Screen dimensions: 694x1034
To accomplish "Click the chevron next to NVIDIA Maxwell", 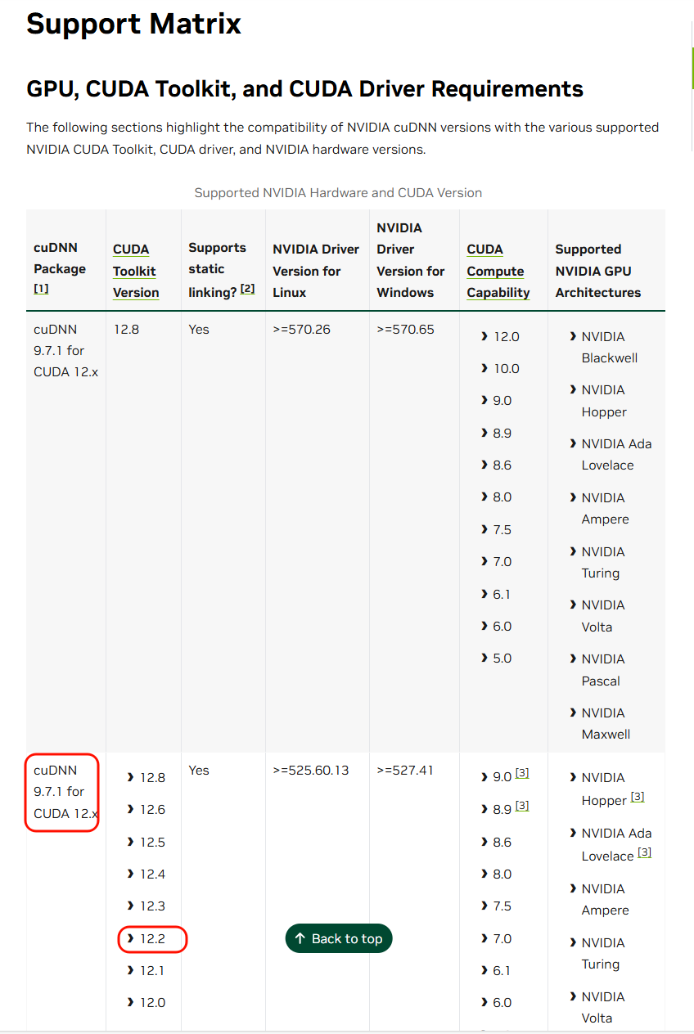I will [x=573, y=713].
